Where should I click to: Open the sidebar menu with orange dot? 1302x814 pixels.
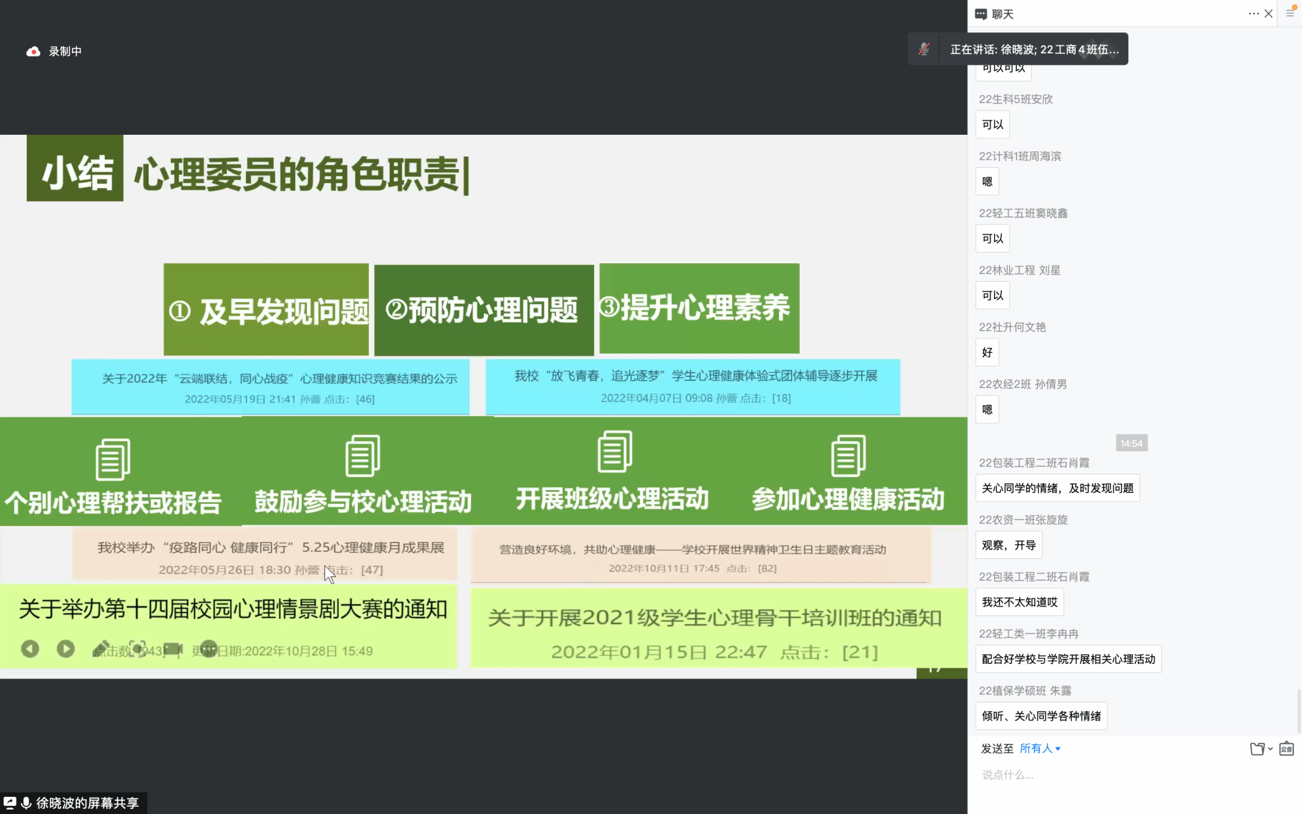coord(1290,13)
